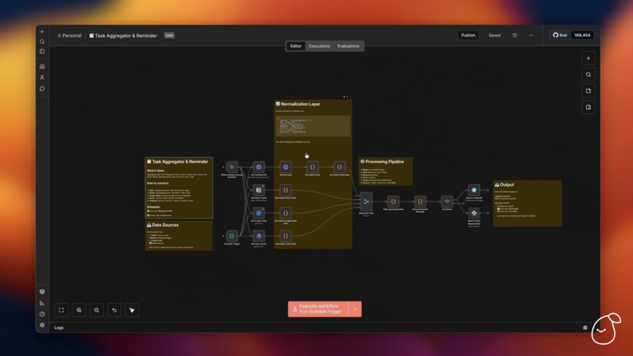Open the Format Reminder Message node
The width and height of the screenshot is (633, 356).
pyautogui.click(x=420, y=201)
